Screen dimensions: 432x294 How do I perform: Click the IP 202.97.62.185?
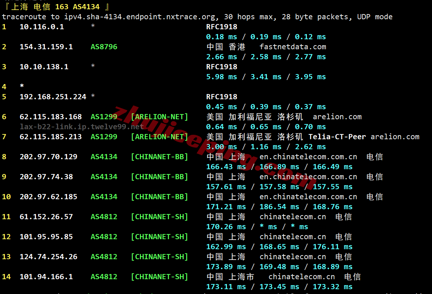point(48,197)
